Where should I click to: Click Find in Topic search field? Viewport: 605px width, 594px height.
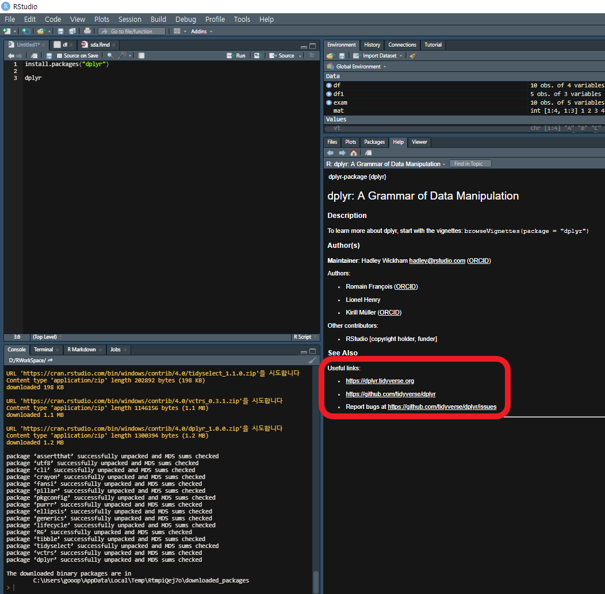470,164
